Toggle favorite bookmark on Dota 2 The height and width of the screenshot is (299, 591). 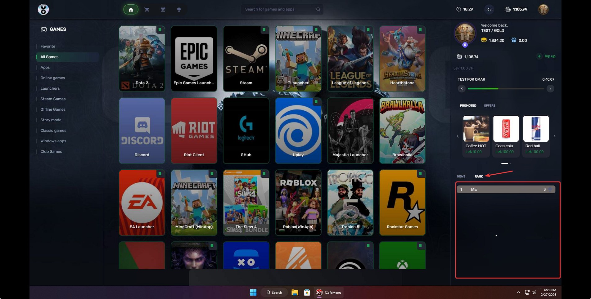(x=160, y=30)
